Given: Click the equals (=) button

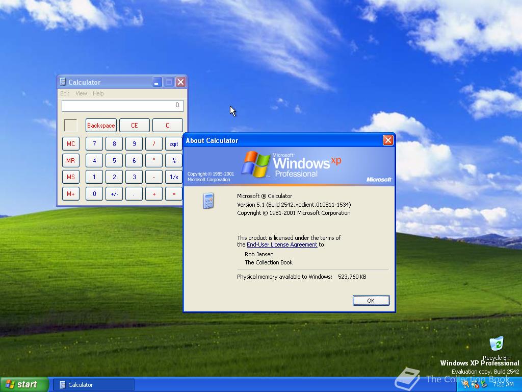Looking at the screenshot, I should click(174, 193).
